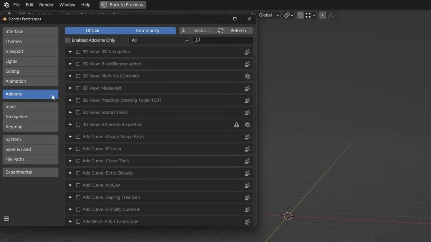This screenshot has height=242, width=431.
Task: Open the Global transform orientation dropdown
Action: point(269,15)
